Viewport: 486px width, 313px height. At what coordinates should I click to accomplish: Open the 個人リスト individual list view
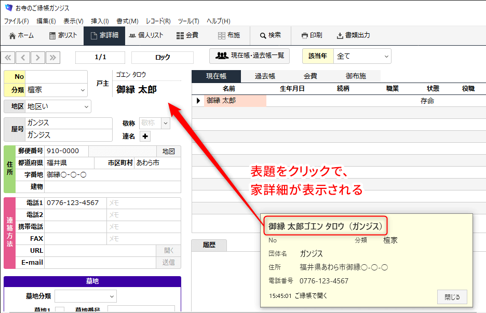coord(146,35)
